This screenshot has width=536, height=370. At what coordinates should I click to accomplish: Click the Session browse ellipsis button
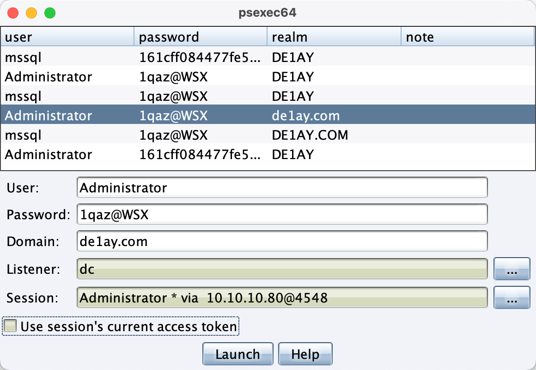click(512, 298)
